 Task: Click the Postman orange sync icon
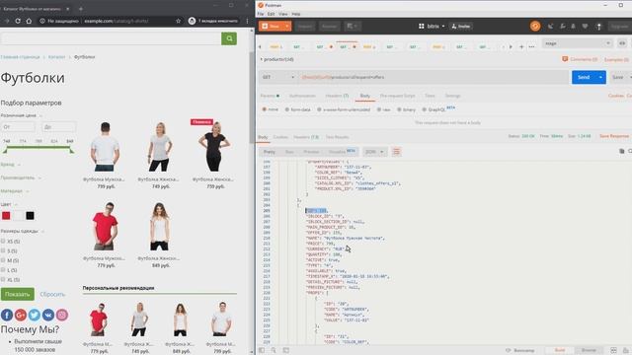[535, 27]
